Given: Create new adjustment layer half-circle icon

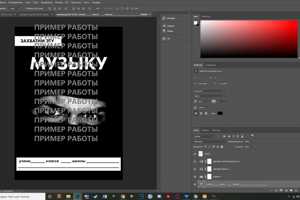Looking at the screenshot, I should pos(286,190).
